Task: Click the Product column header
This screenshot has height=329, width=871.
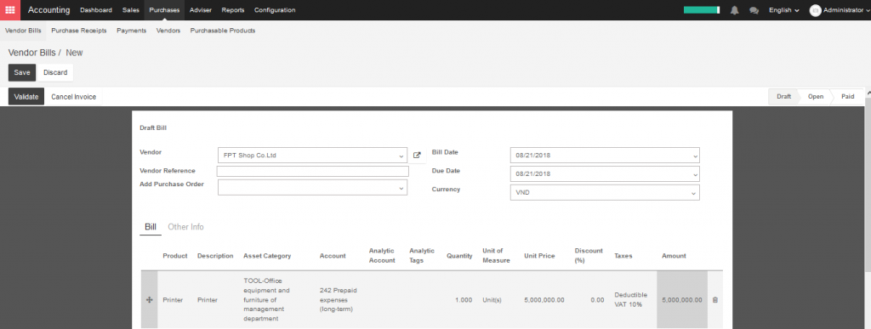Action: tap(175, 256)
